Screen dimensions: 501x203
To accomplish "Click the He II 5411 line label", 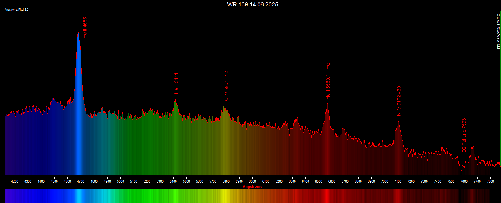I will pos(176,83).
